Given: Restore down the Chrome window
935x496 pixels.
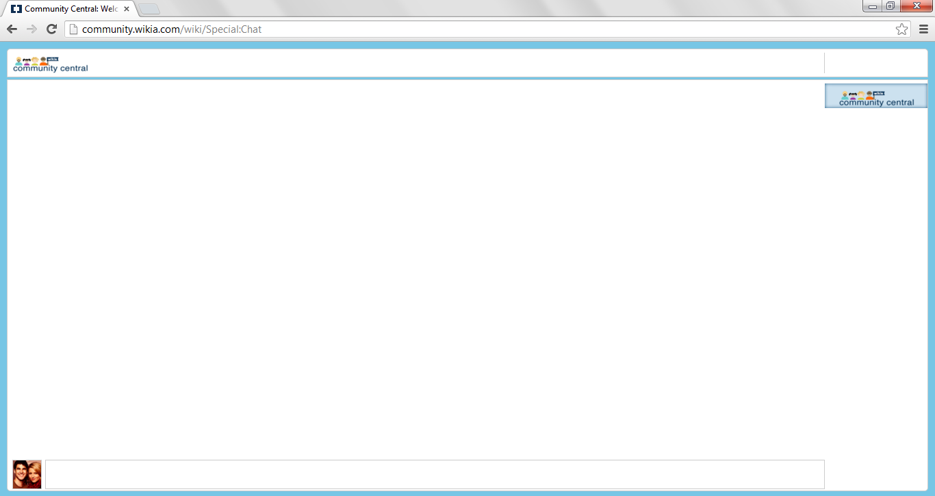Looking at the screenshot, I should pyautogui.click(x=891, y=6).
